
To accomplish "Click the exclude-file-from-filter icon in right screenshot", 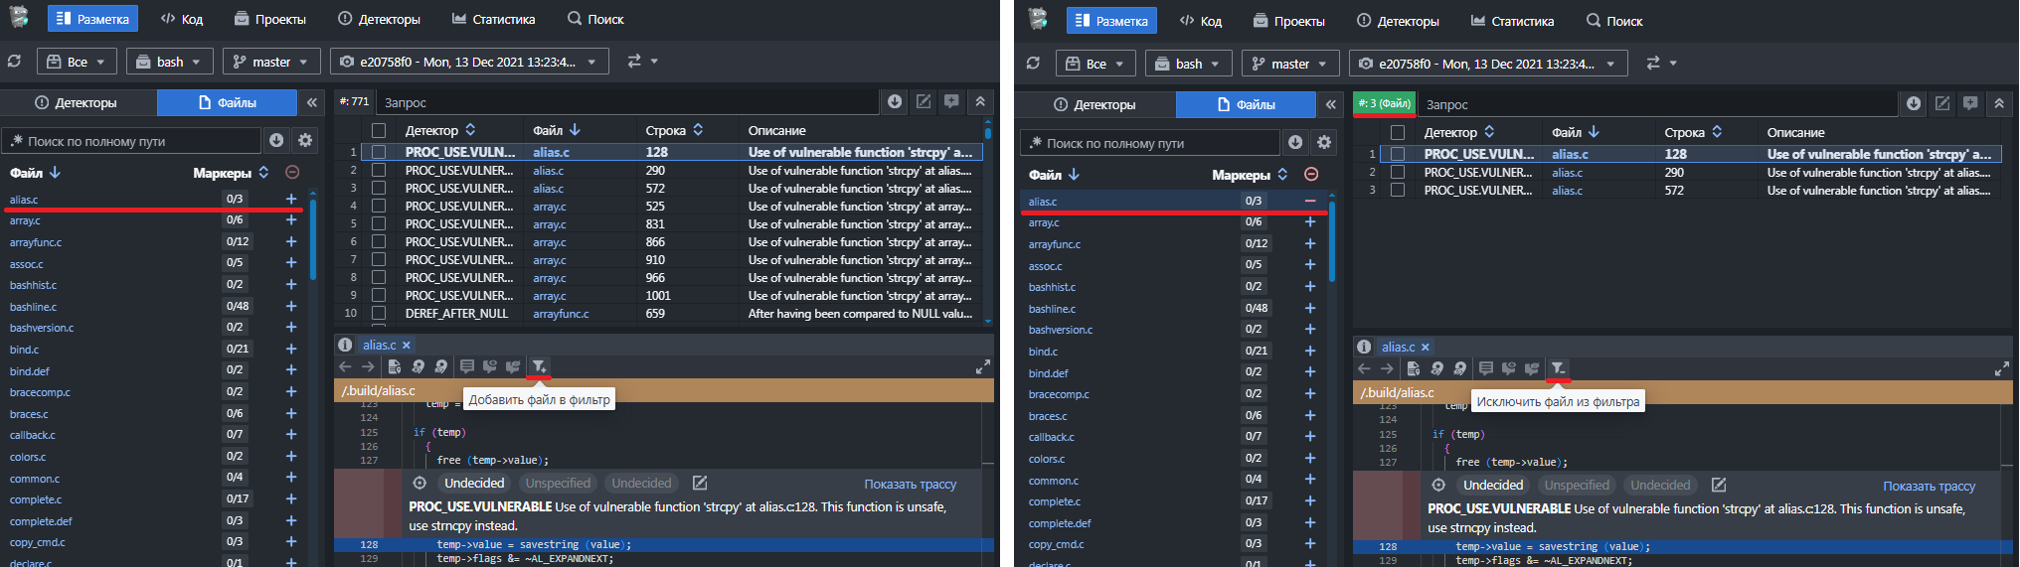I will pyautogui.click(x=1558, y=368).
